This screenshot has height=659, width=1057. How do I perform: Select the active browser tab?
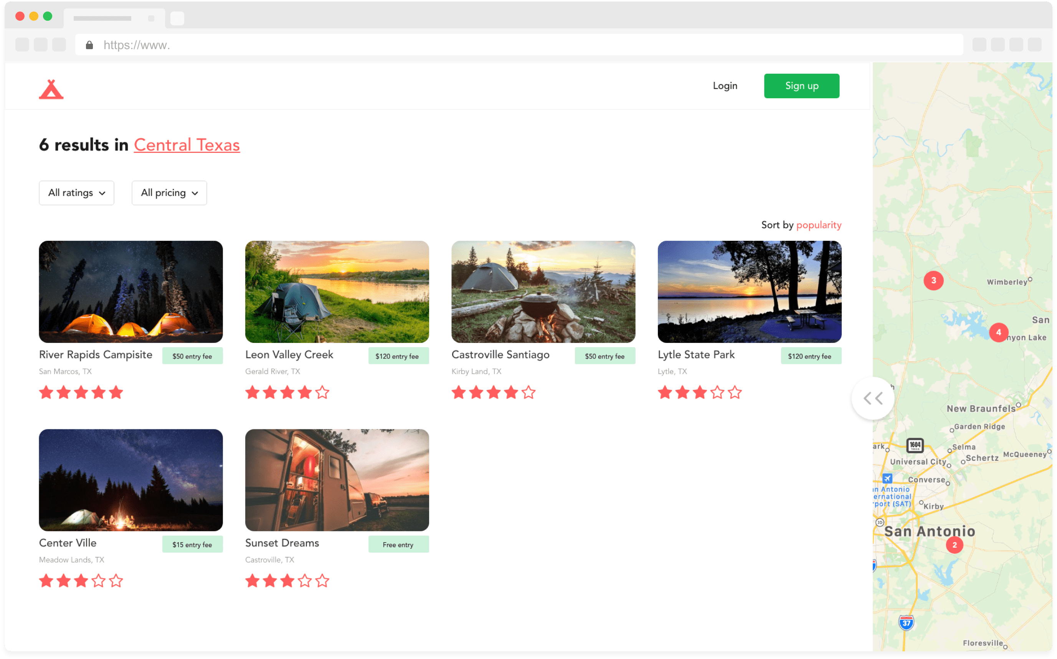(x=114, y=18)
